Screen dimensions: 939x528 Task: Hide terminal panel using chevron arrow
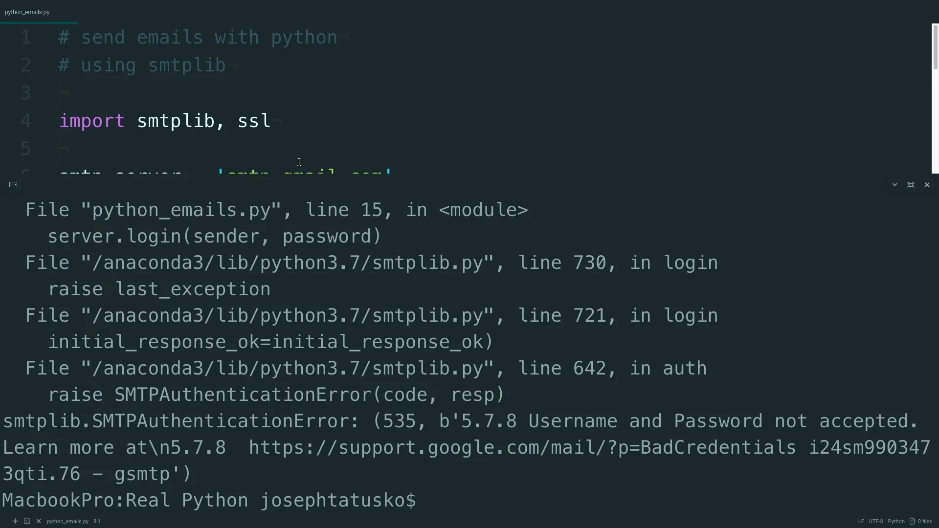(x=894, y=185)
